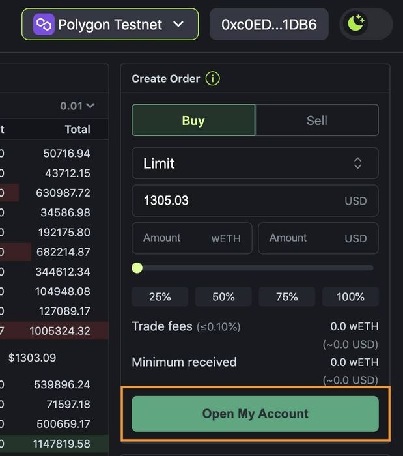This screenshot has height=456, width=403.
Task: Set amount to 25%
Action: pos(160,296)
